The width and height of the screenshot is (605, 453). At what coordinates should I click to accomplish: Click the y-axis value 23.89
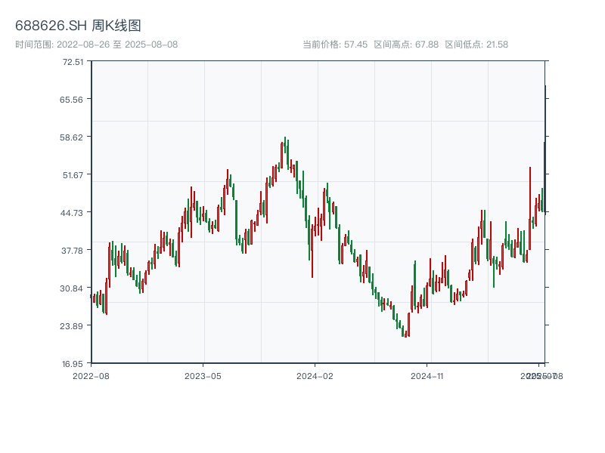click(x=71, y=326)
